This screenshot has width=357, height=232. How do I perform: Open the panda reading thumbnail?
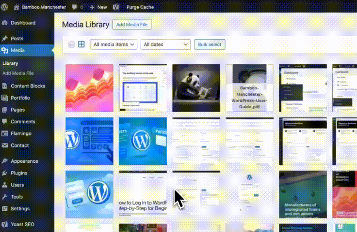[196, 88]
